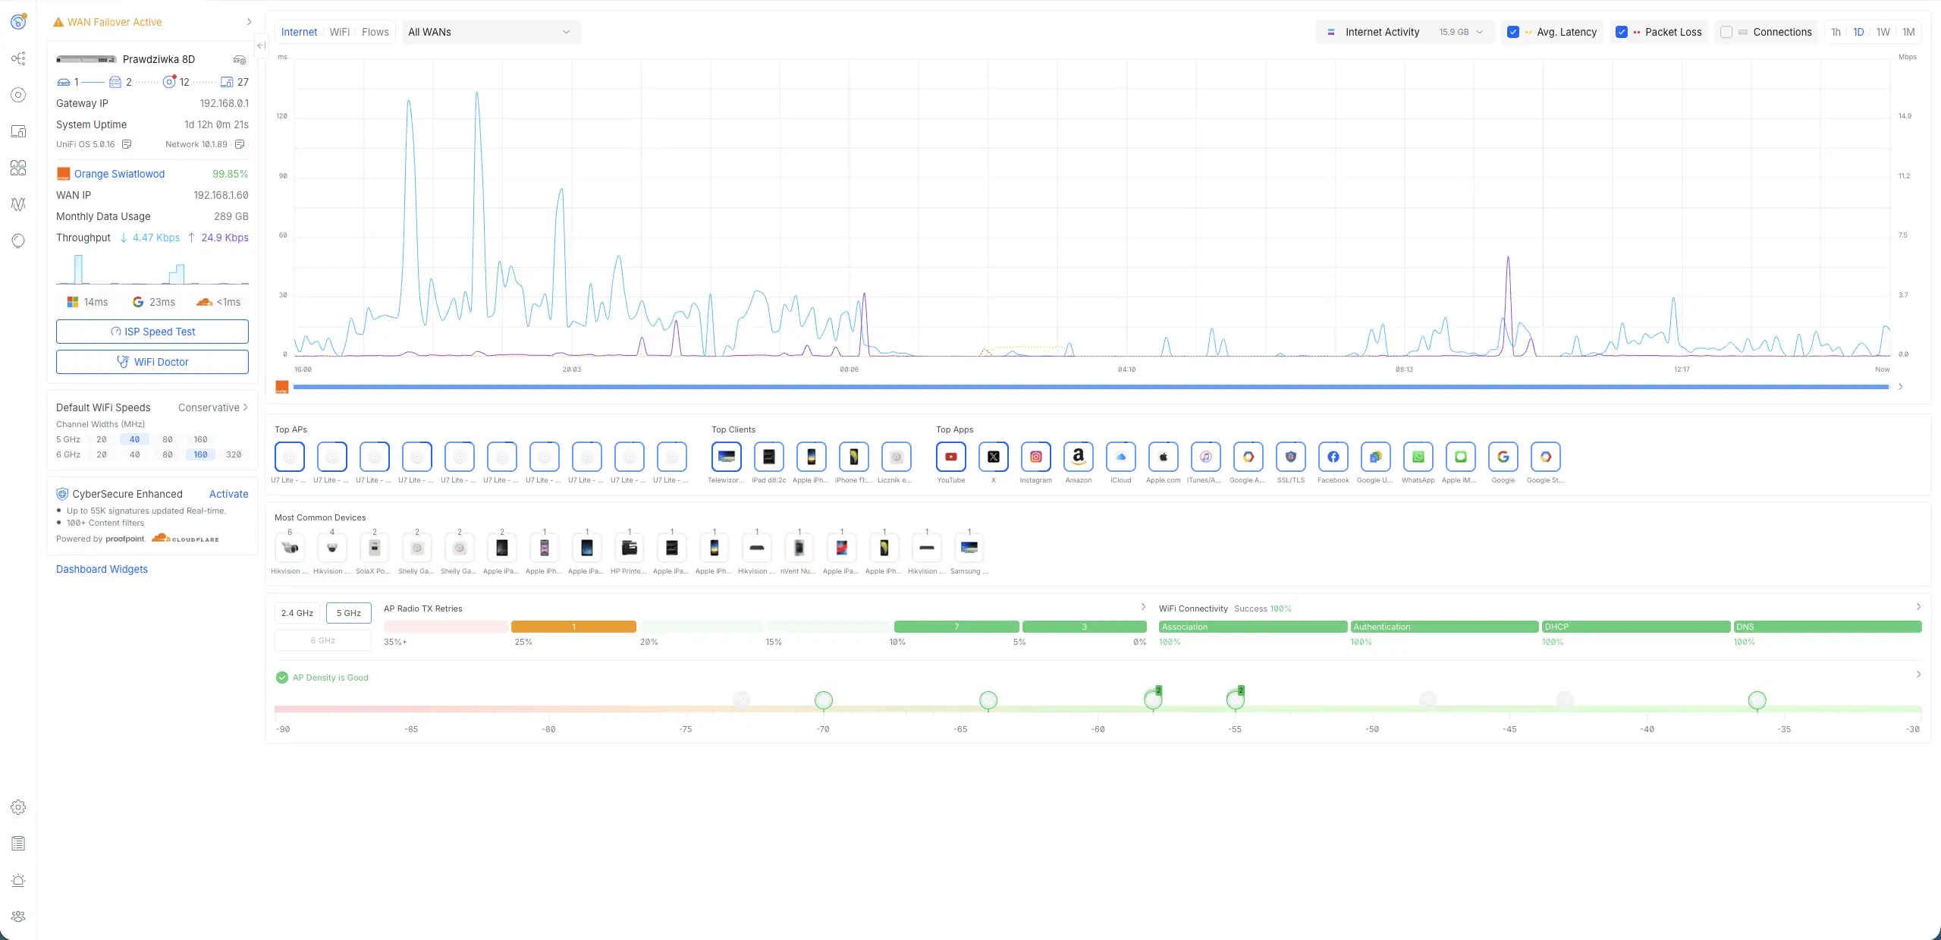Image resolution: width=1941 pixels, height=940 pixels.
Task: Click the blue WAN timeline bar below the chart
Action: click(1090, 387)
